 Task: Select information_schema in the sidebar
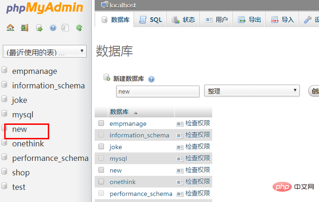(48, 86)
